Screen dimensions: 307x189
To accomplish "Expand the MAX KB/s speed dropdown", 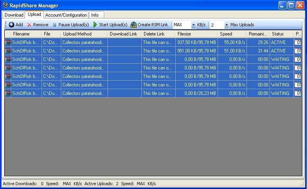I will (193, 25).
